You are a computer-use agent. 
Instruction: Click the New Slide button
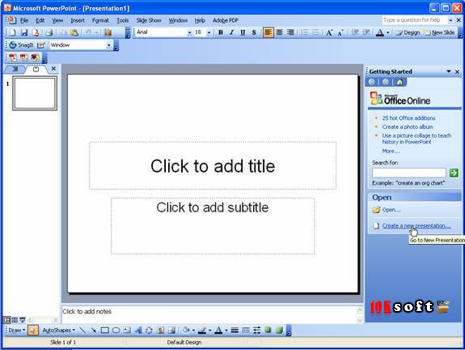pyautogui.click(x=440, y=32)
